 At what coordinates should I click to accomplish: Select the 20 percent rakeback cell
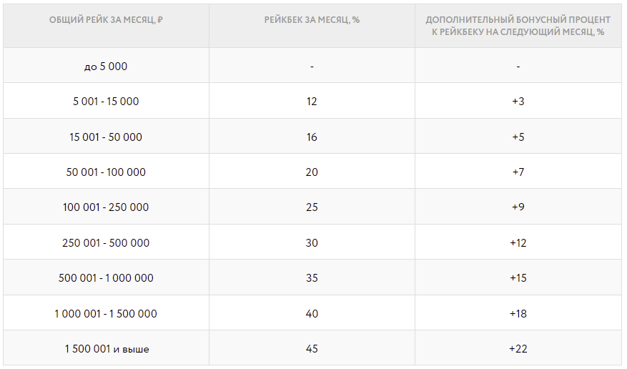[x=312, y=172]
